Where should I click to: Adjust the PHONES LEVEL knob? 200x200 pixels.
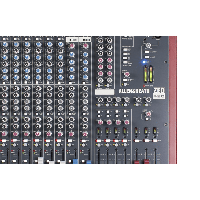tap(148, 114)
